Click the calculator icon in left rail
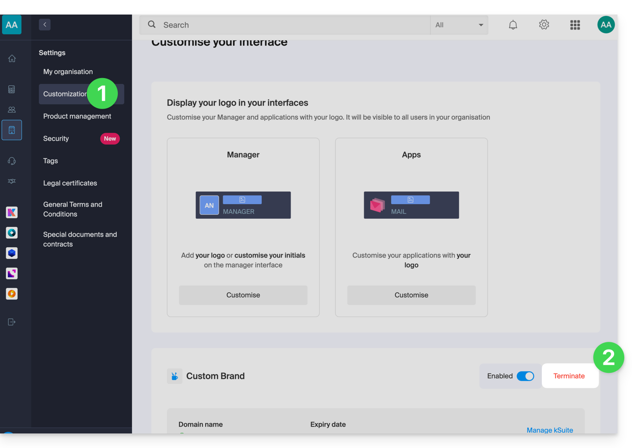This screenshot has width=632, height=448. coord(12,89)
